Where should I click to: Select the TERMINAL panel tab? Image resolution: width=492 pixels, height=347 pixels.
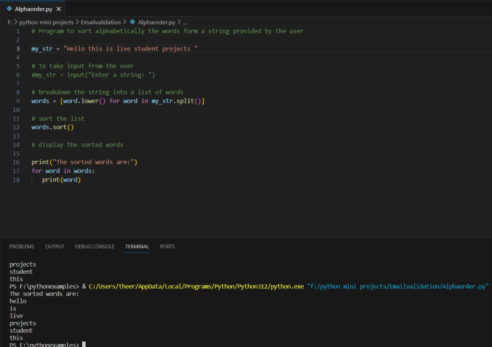137,246
